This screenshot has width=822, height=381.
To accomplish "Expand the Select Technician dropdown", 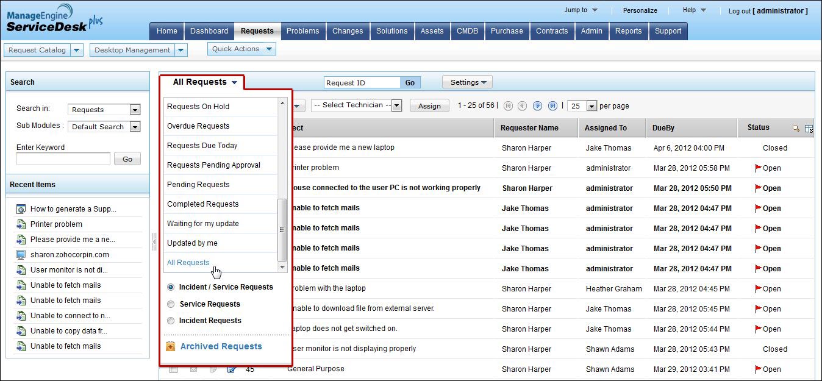I will 396,105.
